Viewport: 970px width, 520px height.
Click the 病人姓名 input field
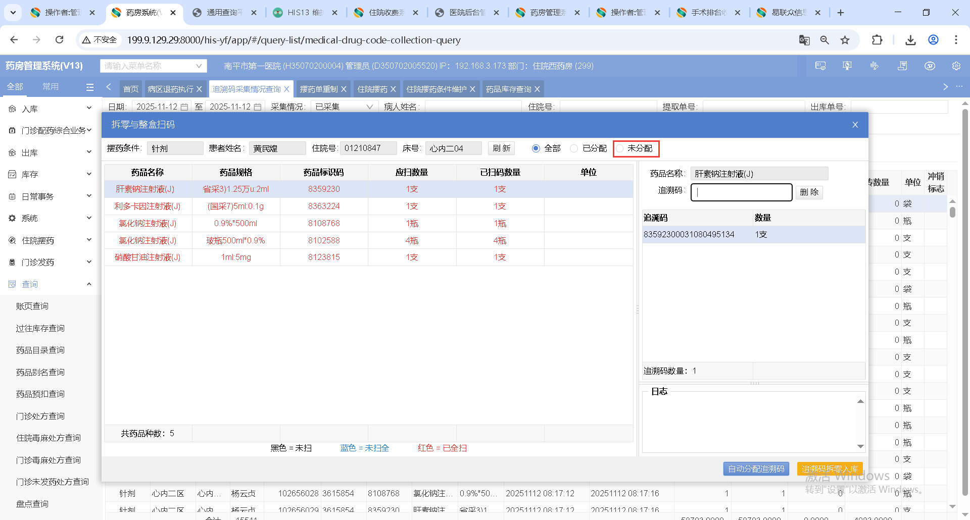click(473, 107)
